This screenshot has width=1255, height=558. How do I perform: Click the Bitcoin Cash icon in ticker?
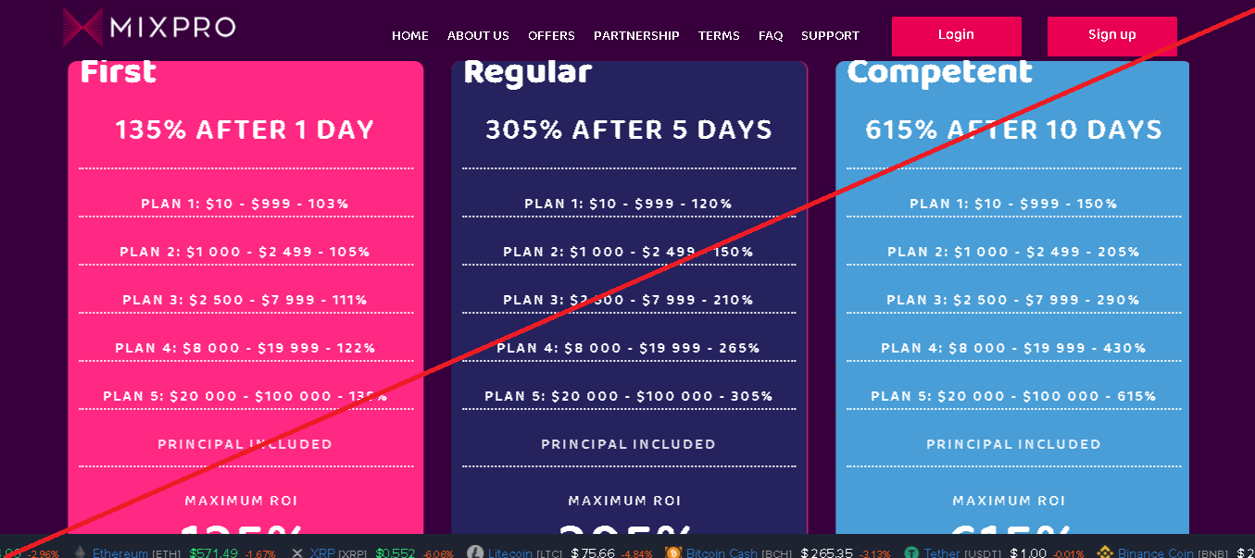(673, 553)
